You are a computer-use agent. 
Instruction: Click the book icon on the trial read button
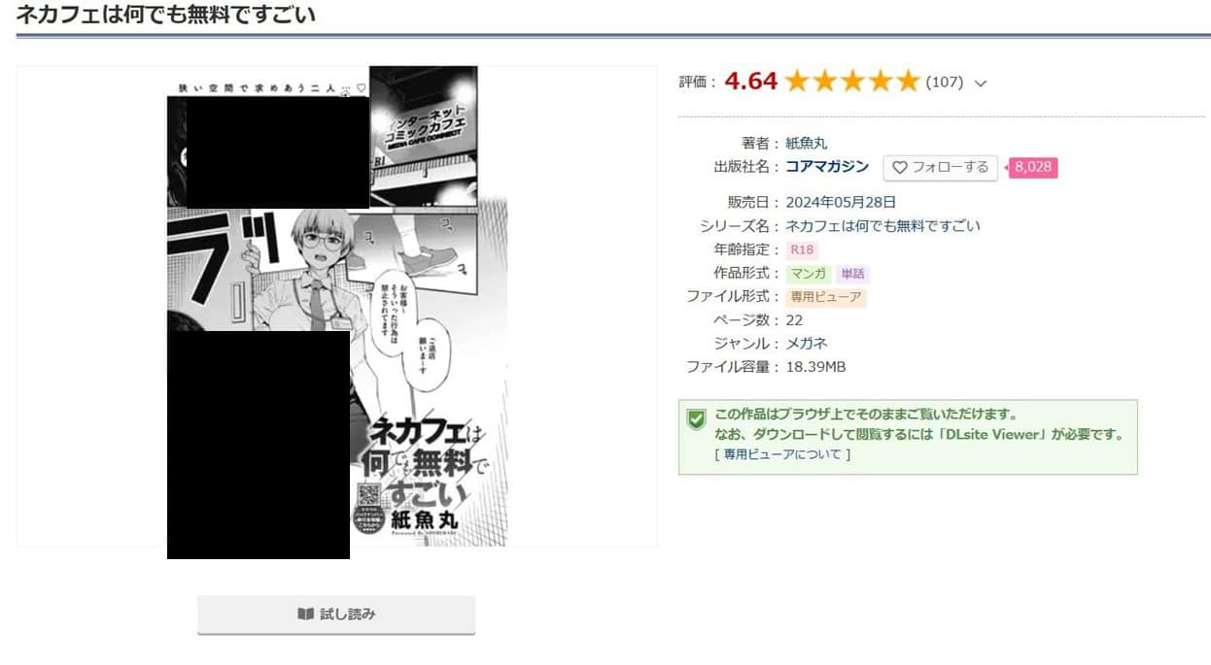click(305, 615)
